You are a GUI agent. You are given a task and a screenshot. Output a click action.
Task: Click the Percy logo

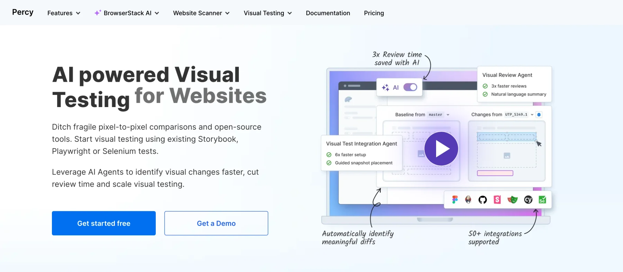(23, 12)
